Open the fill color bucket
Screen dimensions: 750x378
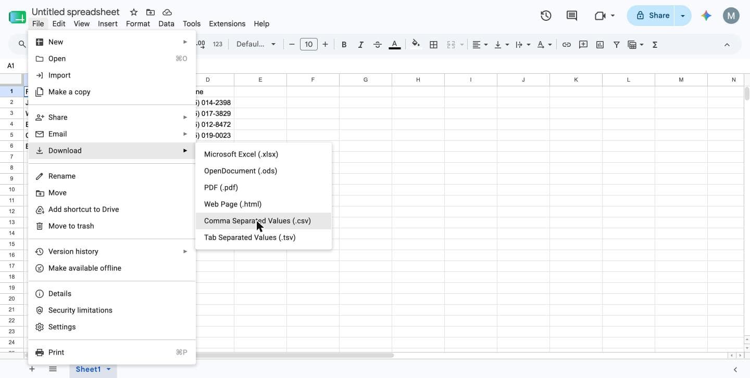416,45
